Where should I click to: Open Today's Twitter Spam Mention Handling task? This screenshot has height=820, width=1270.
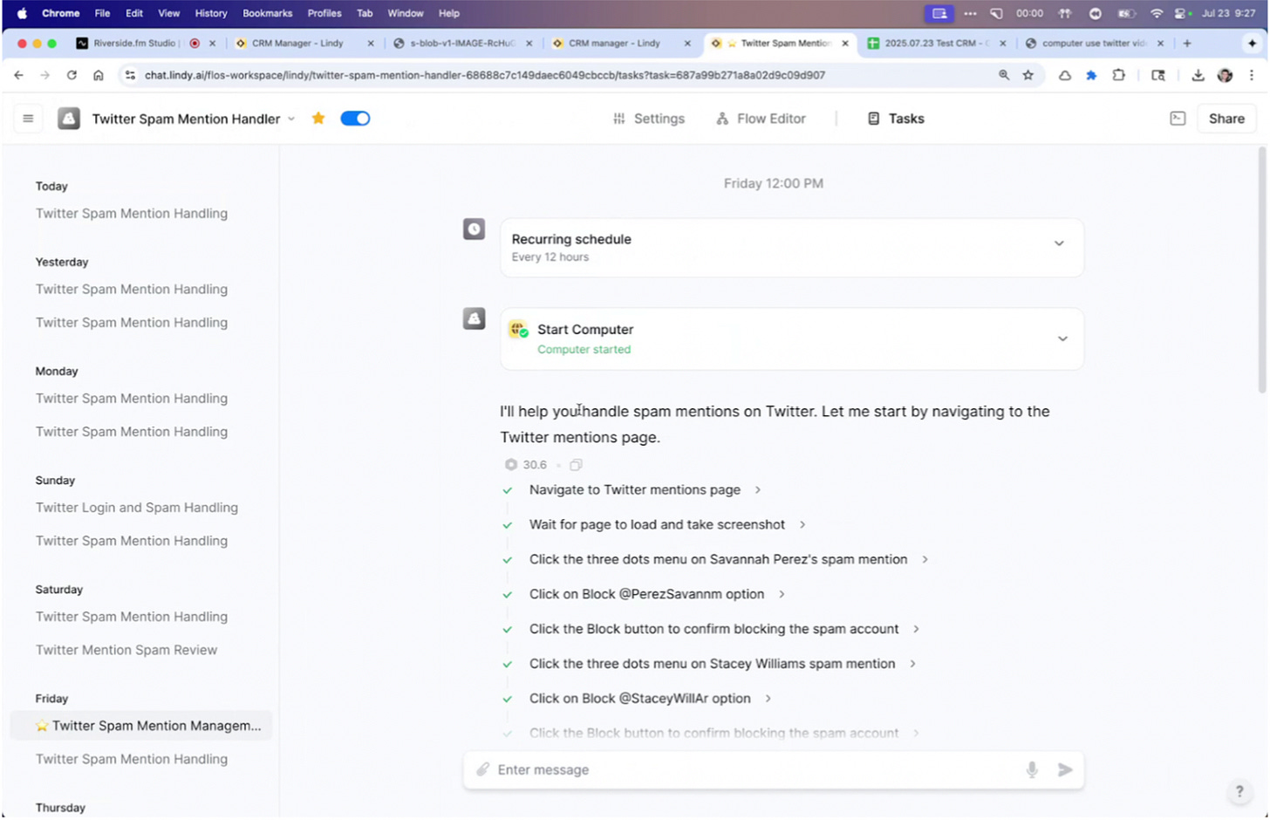(x=132, y=214)
